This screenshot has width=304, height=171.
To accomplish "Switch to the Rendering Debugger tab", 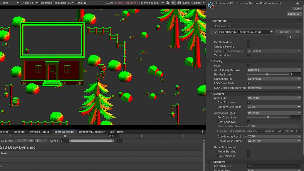I will 92,132.
